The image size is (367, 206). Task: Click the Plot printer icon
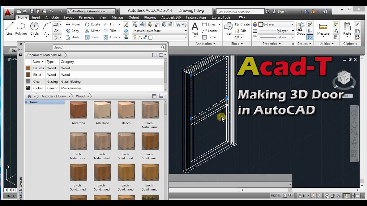[x=44, y=11]
